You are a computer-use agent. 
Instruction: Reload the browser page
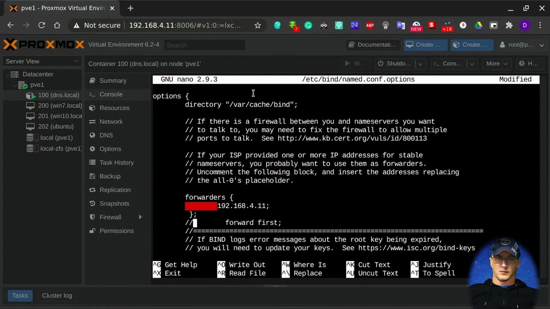pos(42,25)
